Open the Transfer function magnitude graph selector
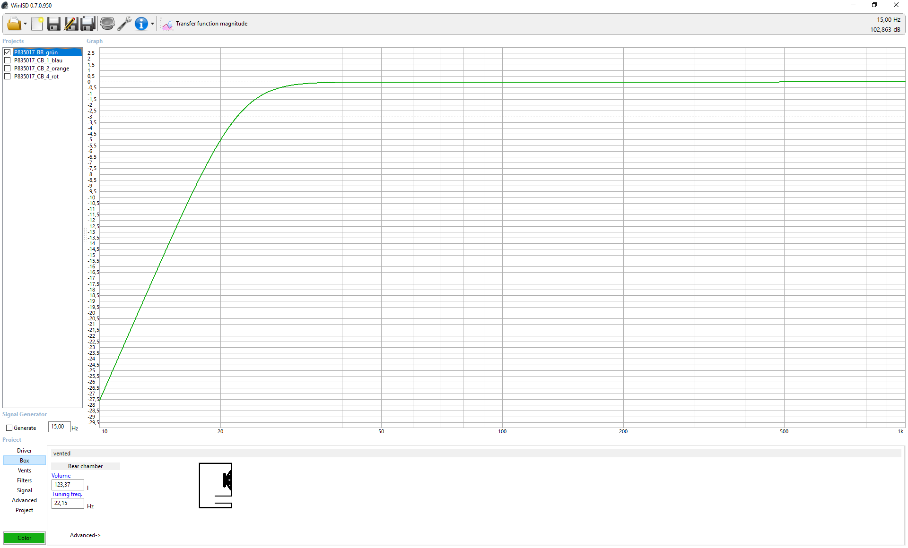The image size is (908, 548). [205, 24]
